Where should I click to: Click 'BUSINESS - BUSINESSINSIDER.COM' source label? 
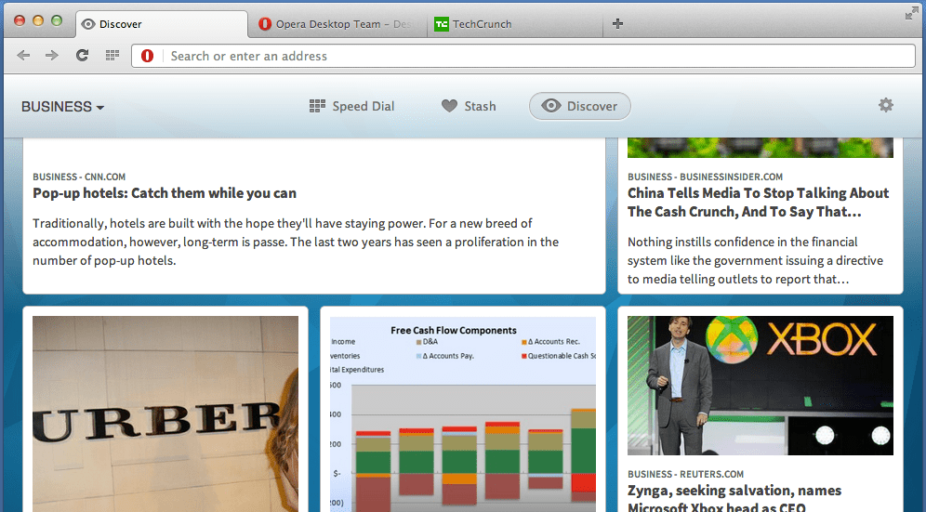705,177
